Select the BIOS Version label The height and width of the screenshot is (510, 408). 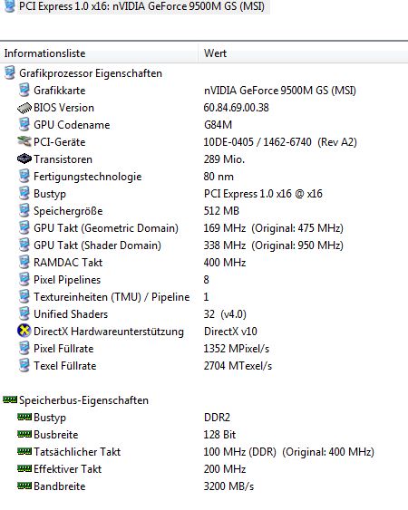pyautogui.click(x=63, y=108)
